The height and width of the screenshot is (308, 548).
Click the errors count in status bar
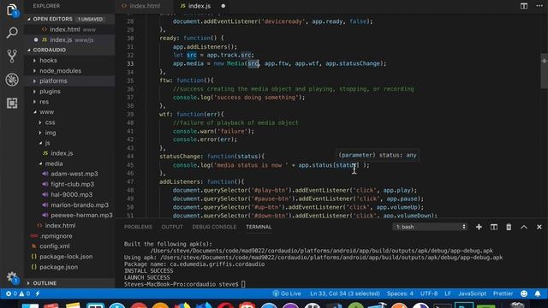(11, 293)
